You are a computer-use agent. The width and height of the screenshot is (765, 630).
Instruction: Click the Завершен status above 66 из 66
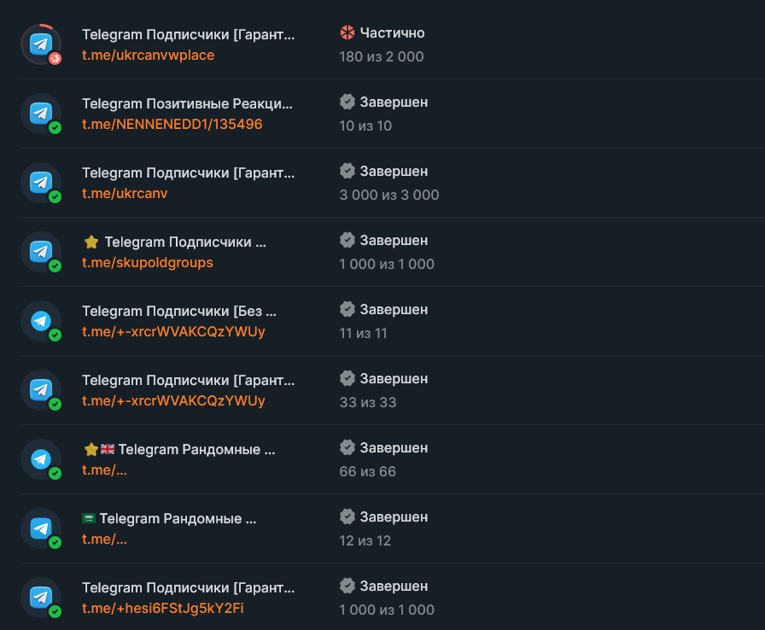(394, 448)
